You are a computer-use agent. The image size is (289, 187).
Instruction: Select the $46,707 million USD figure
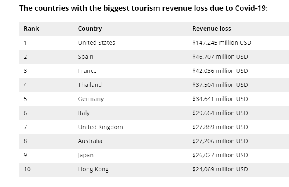tap(220, 57)
